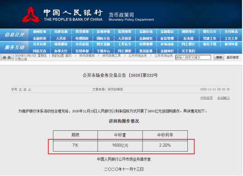243x176 pixels.
Task: Click the search keyword input field
Action: (x=193, y=57)
